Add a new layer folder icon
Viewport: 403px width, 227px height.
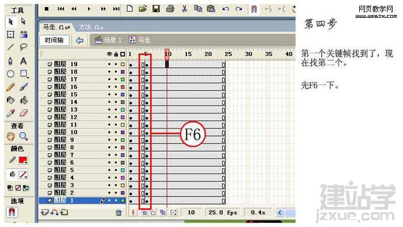tap(64, 213)
